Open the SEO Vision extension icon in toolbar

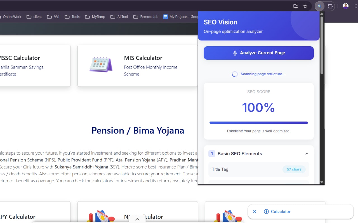(319, 6)
